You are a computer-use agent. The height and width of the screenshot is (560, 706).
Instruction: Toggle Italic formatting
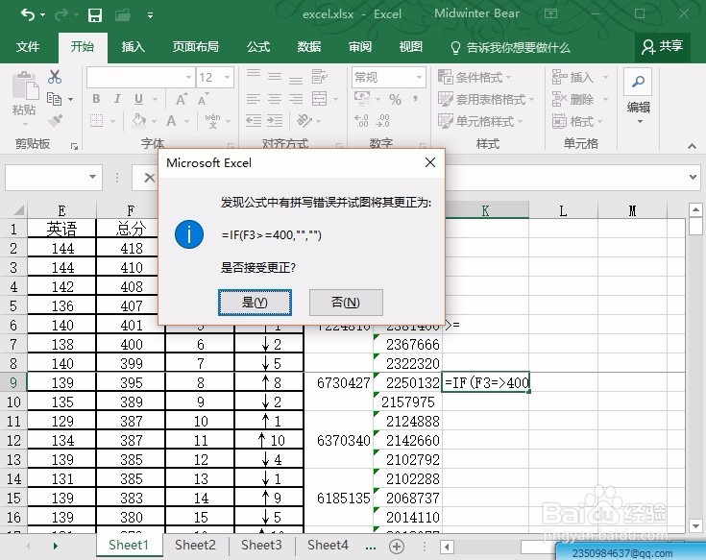[x=117, y=99]
